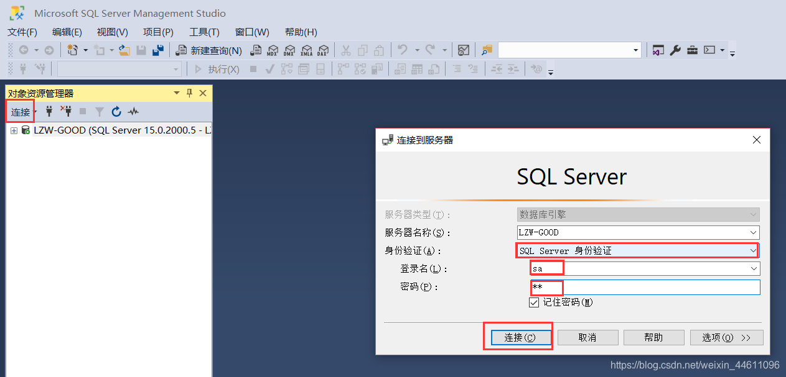Open 项目(P) menu
786x377 pixels.
click(158, 32)
